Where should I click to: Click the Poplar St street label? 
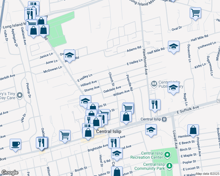coord(189,162)
